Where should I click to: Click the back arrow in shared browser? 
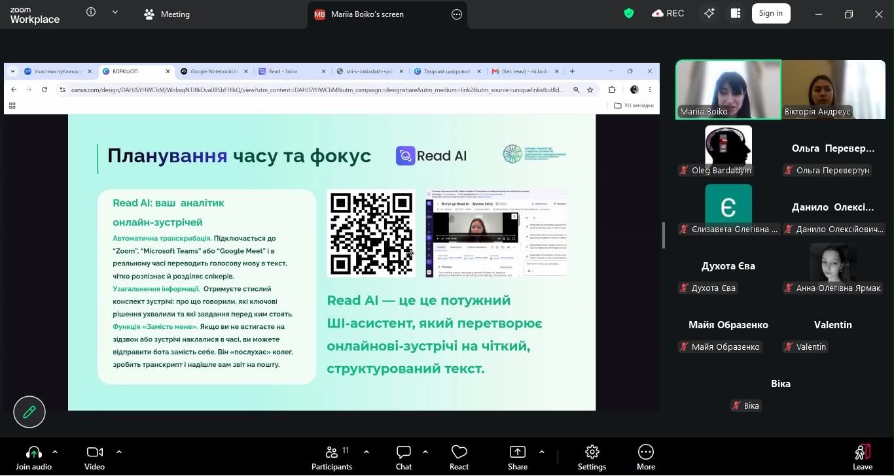click(x=14, y=90)
